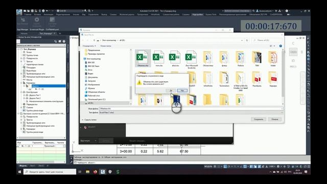Collapse the Коридоры node in Toolspace
Viewport: 327px width, 184px height.
click(21, 83)
